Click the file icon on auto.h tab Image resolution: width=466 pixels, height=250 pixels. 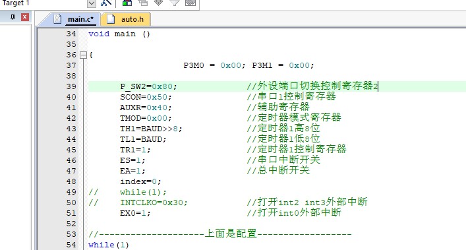(111, 18)
